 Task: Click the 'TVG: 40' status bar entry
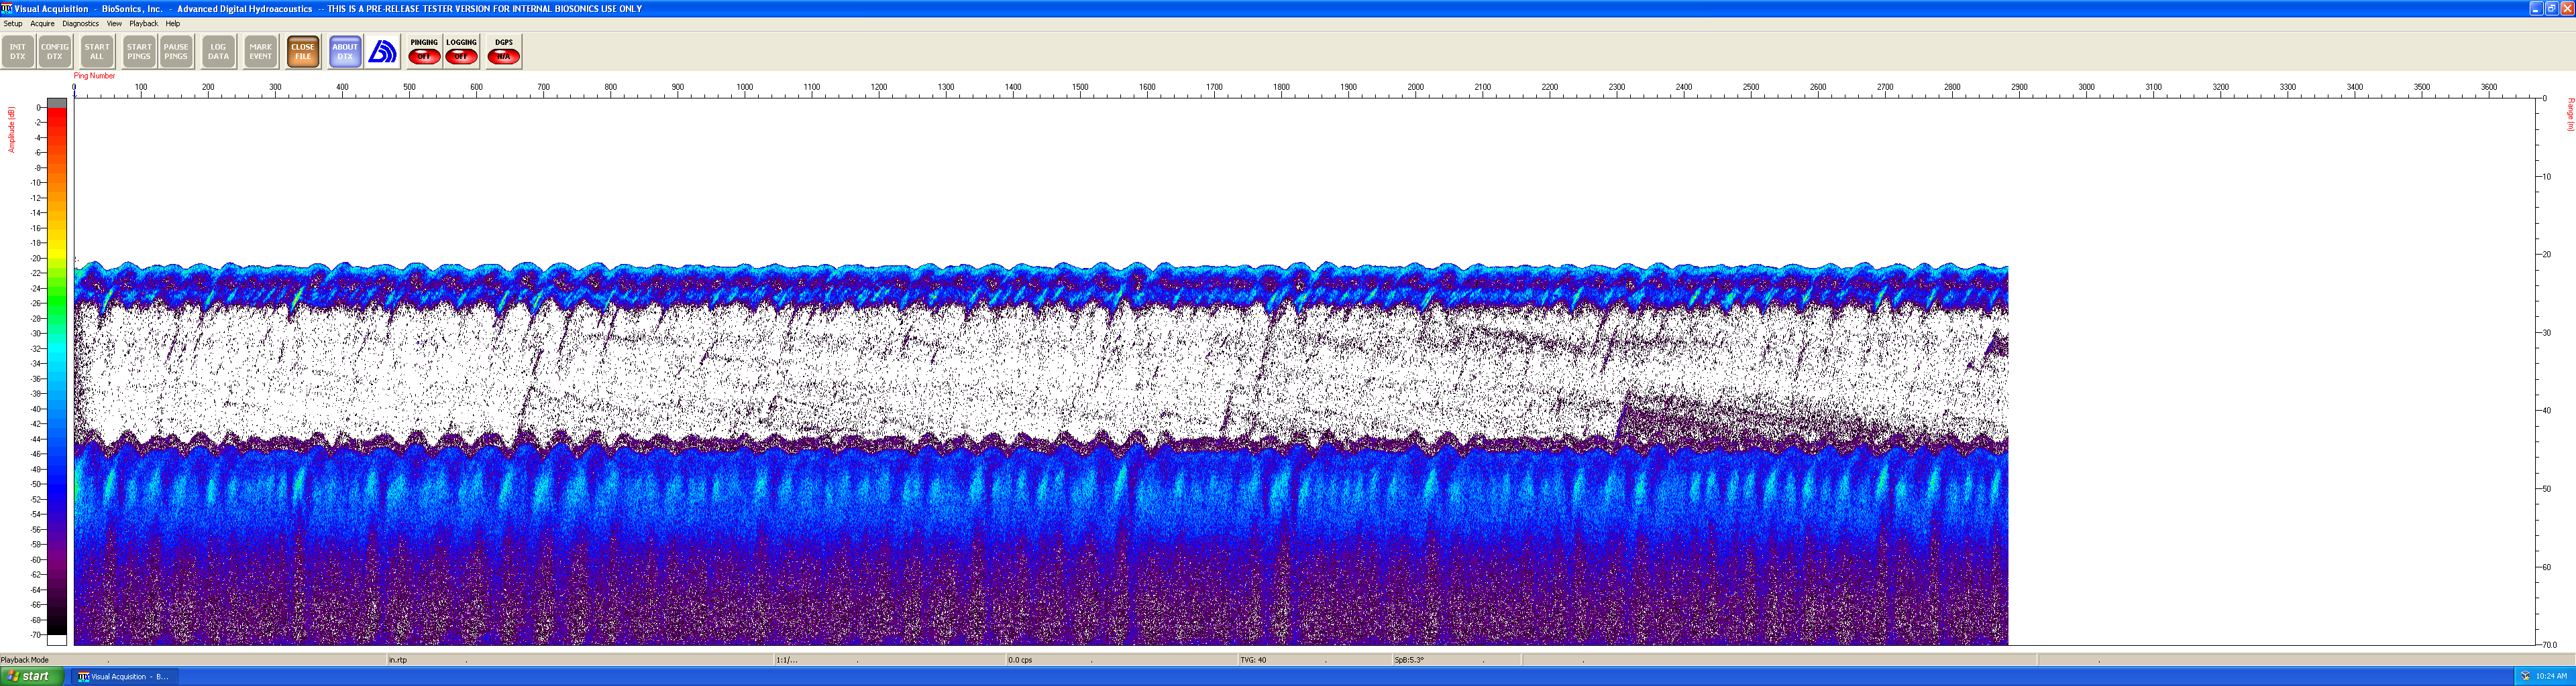[1253, 660]
